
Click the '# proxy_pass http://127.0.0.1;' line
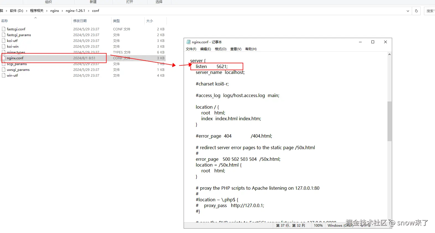click(230, 205)
